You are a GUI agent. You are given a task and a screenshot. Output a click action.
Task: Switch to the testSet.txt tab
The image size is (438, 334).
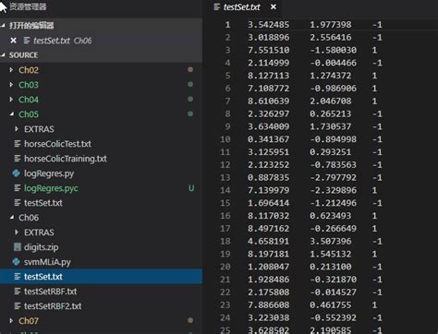(242, 6)
